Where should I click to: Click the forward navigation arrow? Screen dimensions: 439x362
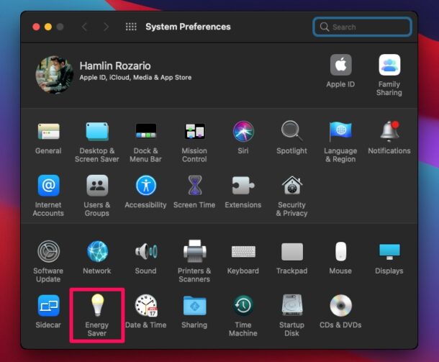[x=106, y=27]
